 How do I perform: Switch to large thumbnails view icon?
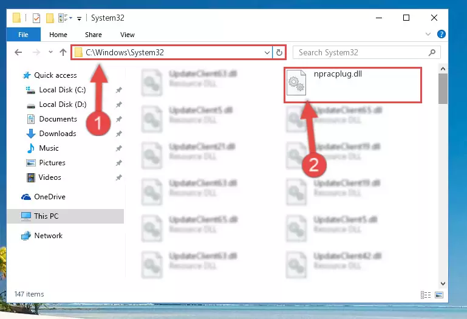pos(439,295)
